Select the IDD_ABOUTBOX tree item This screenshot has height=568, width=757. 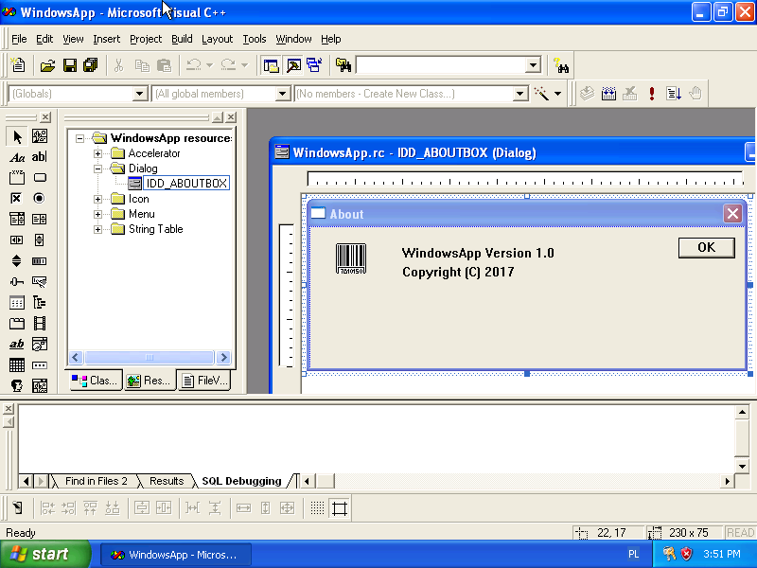(186, 183)
